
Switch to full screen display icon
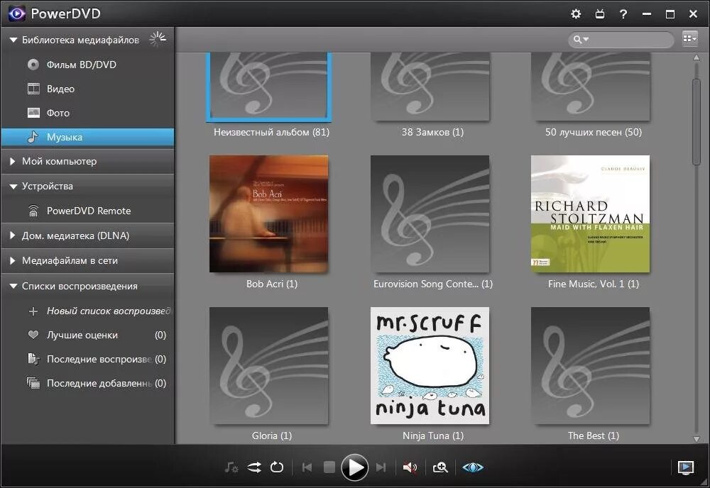[686, 467]
